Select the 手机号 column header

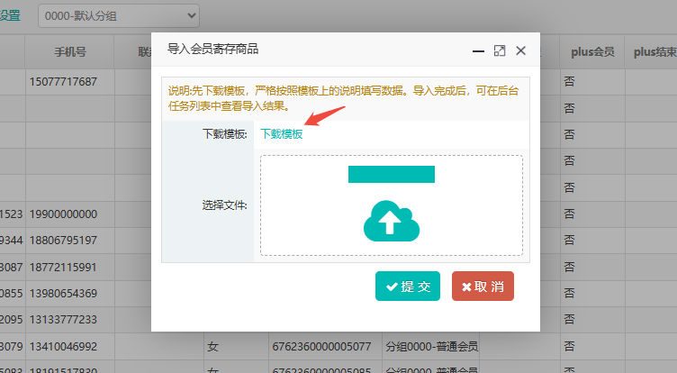pyautogui.click(x=70, y=52)
